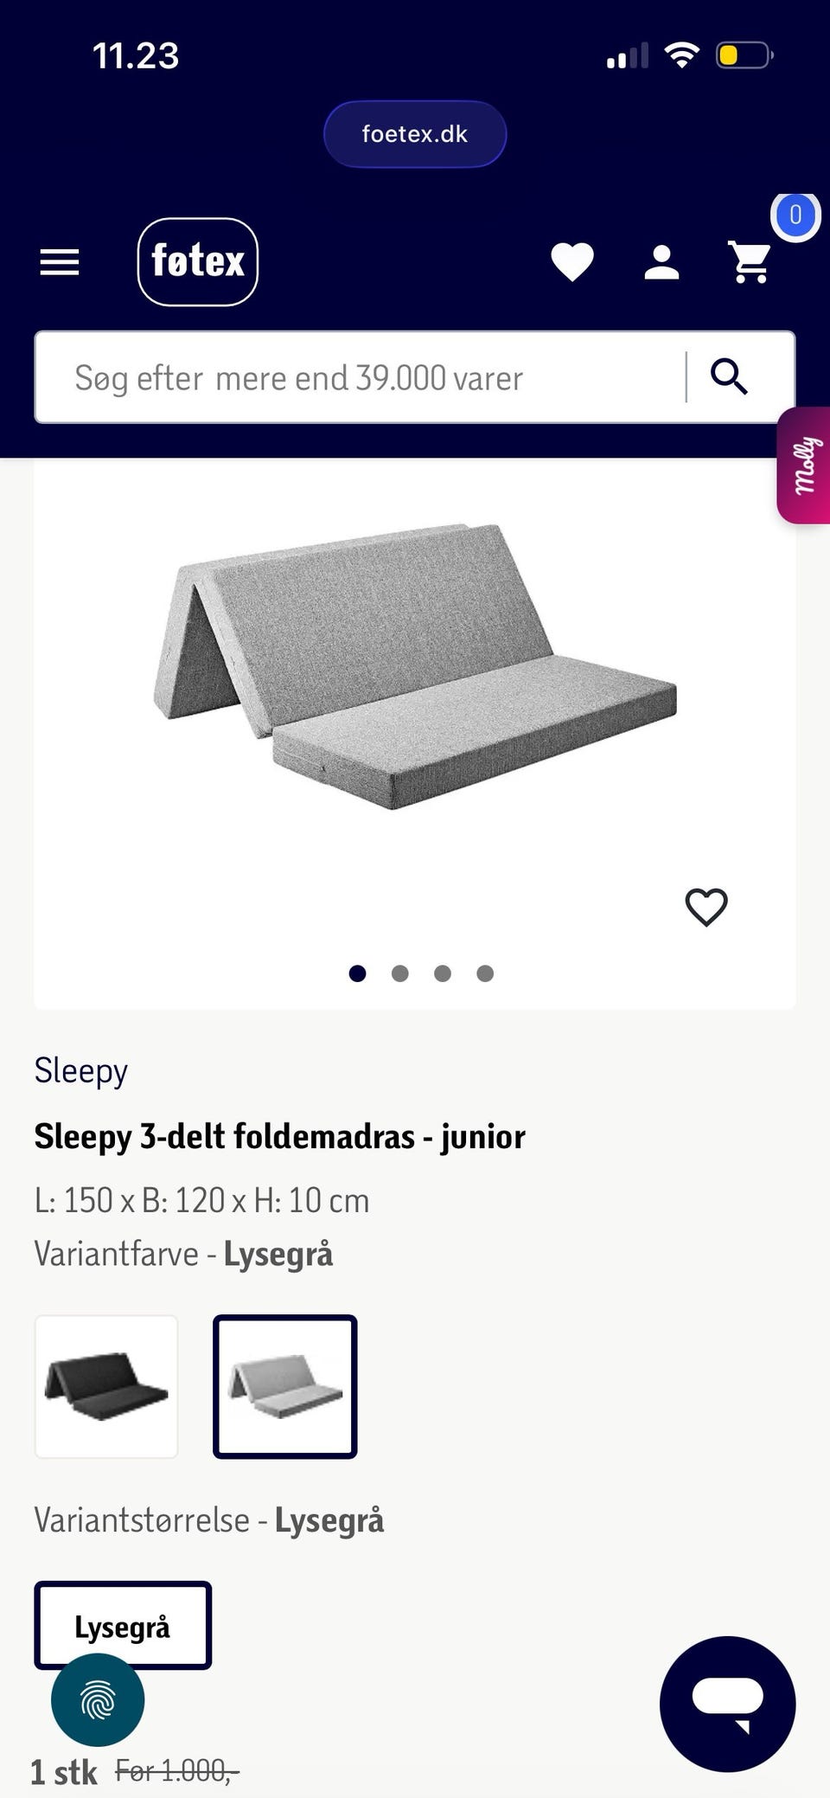Tap the foetex.dk address pill
830x1798 pixels.
click(415, 134)
